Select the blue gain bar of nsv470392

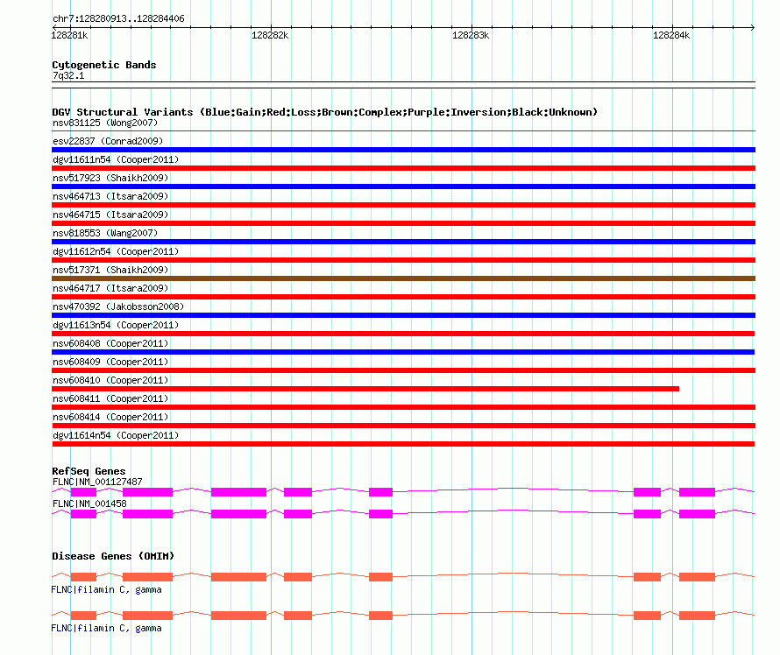[403, 315]
